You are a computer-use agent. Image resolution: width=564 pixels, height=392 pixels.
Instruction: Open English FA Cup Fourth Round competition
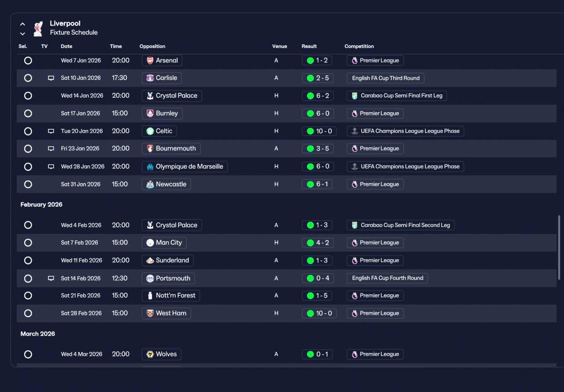pyautogui.click(x=387, y=278)
